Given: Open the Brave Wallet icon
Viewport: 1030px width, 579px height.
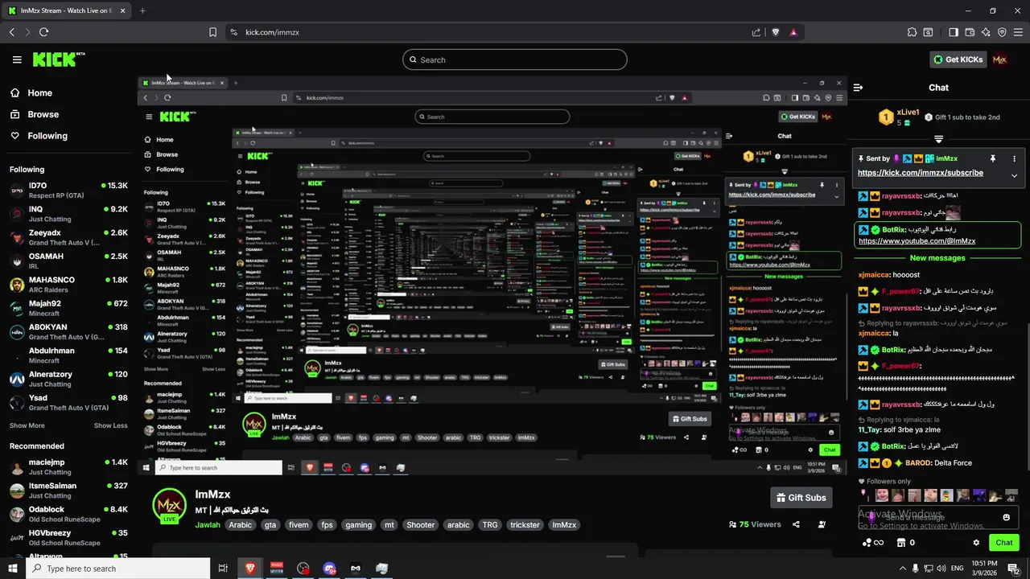Looking at the screenshot, I should point(970,32).
